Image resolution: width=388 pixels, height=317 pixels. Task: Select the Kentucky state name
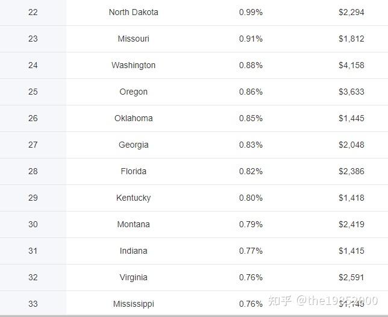click(x=134, y=198)
